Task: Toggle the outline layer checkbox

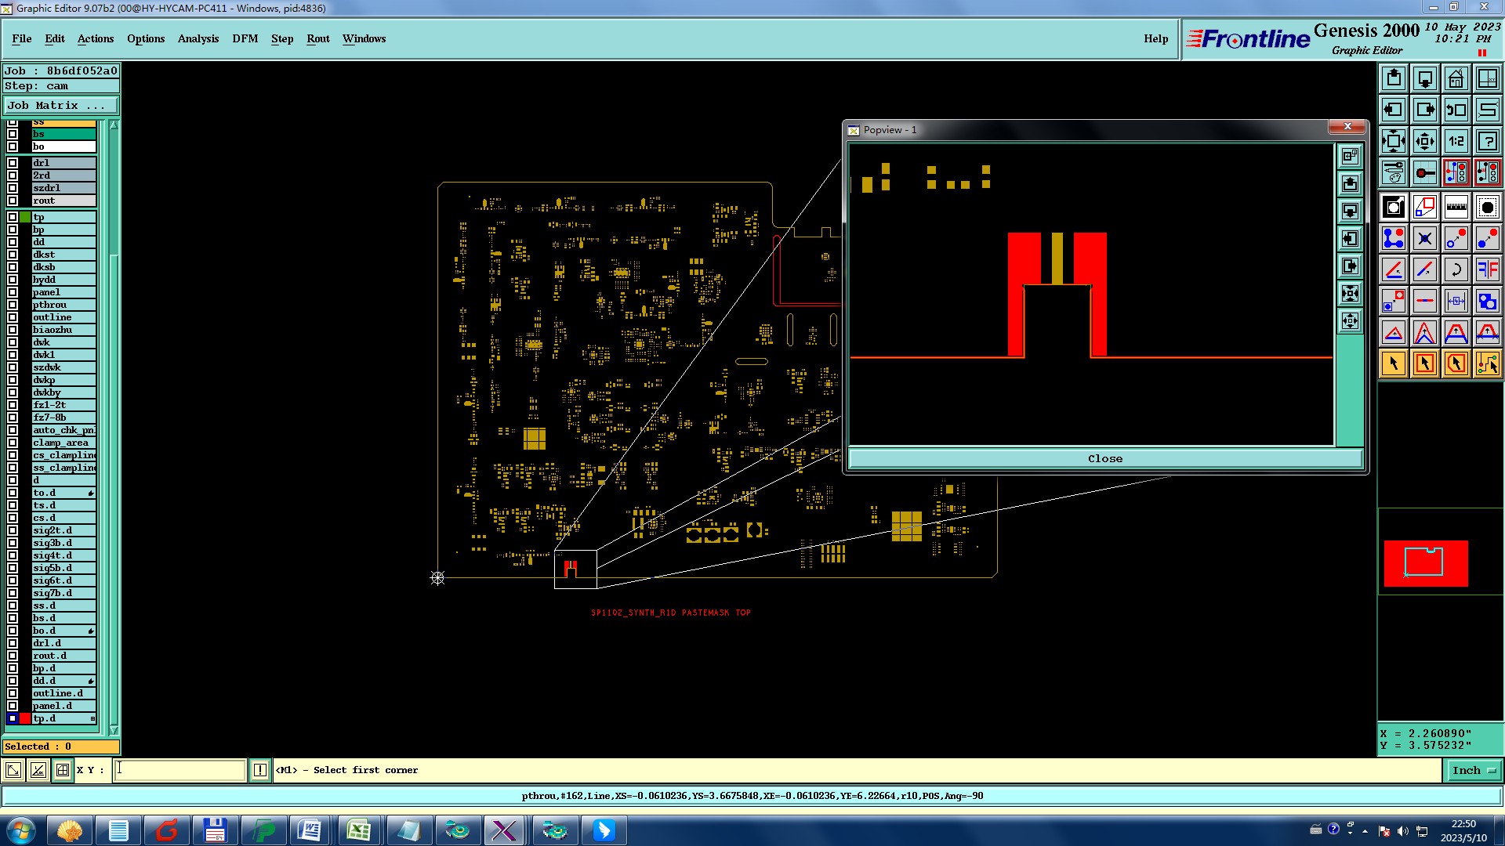Action: 13,317
